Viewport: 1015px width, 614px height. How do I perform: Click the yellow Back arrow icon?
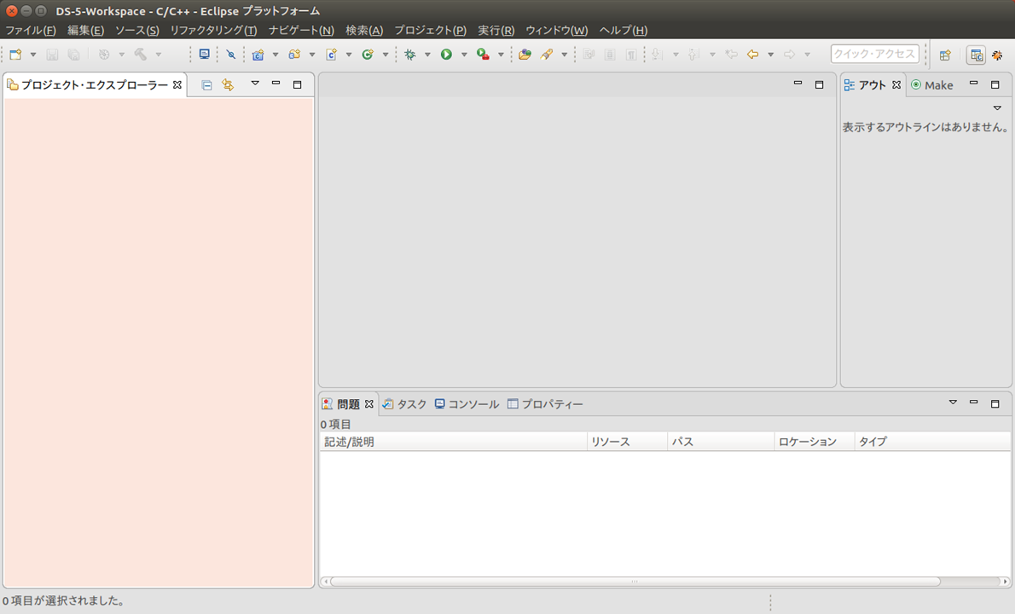tap(753, 55)
